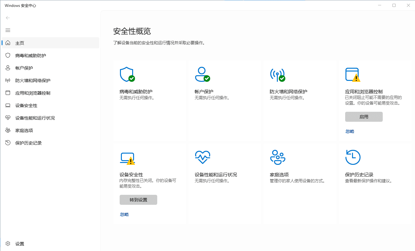Click the back arrow icon
The width and height of the screenshot is (415, 251).
8,18
